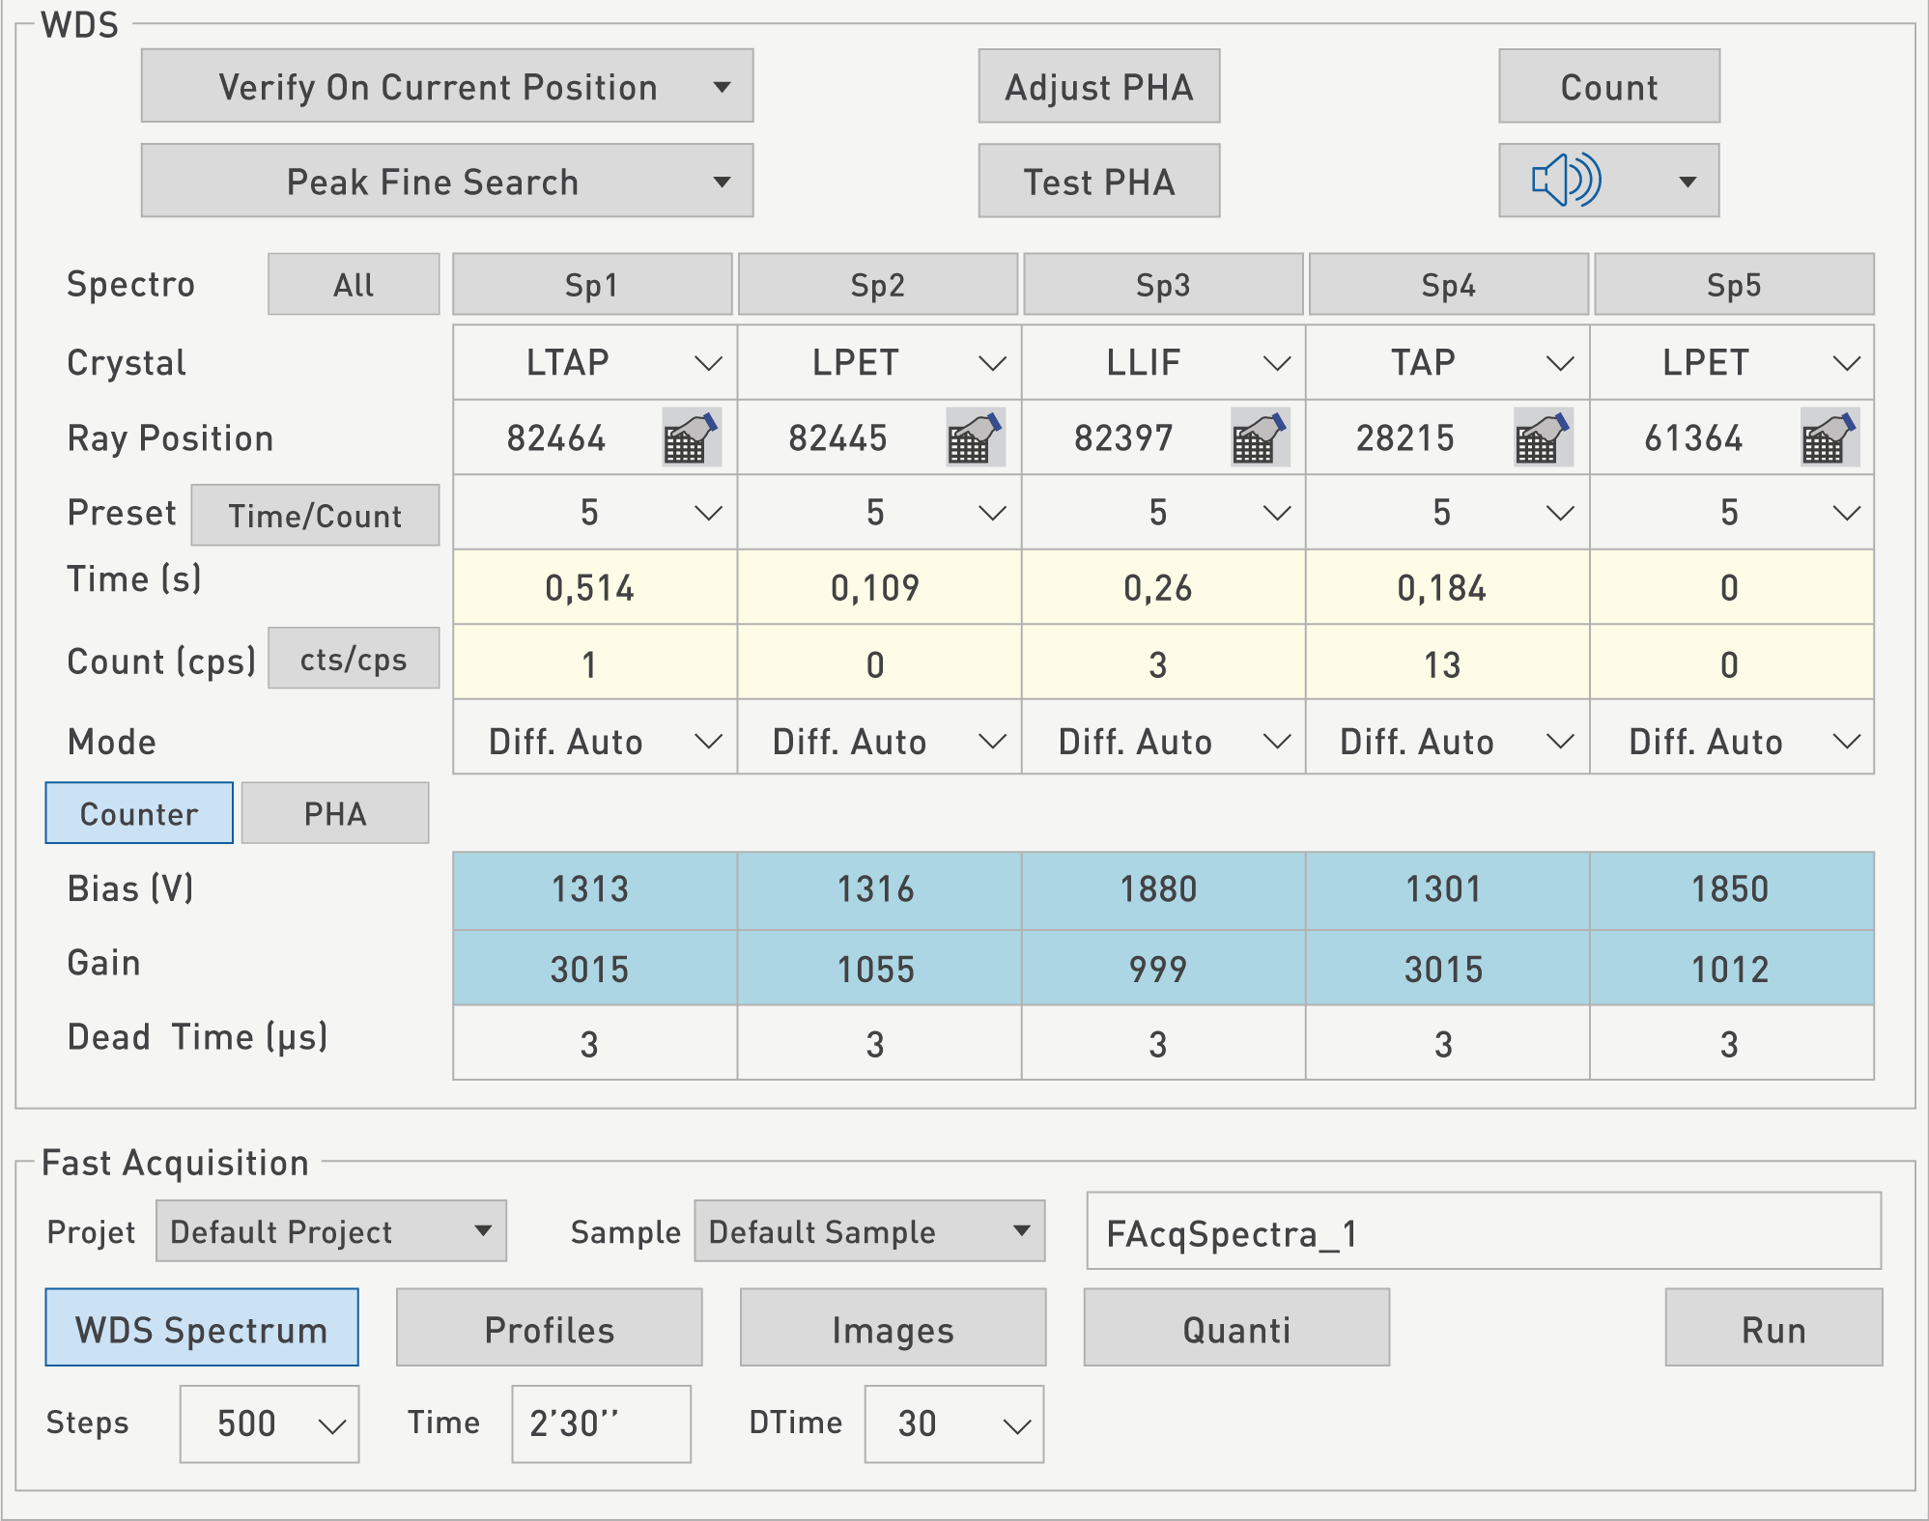Open Steps 500 dropdown
1929x1521 pixels.
pos(331,1425)
